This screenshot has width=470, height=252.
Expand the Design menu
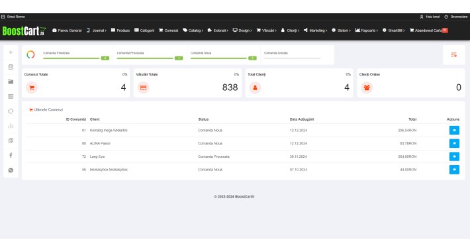tap(242, 31)
